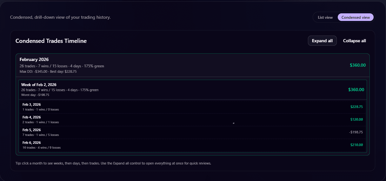386x181 pixels.
Task: Select the $228.75 profit amount
Action: tap(356, 107)
